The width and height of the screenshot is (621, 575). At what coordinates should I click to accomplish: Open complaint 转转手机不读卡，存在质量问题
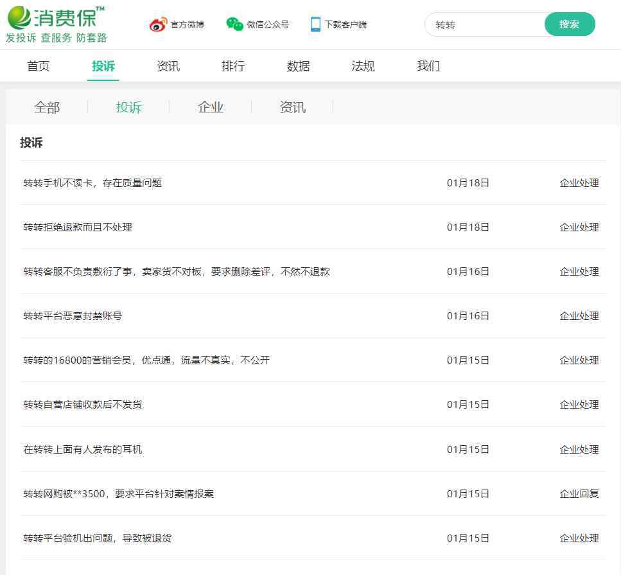(x=92, y=182)
